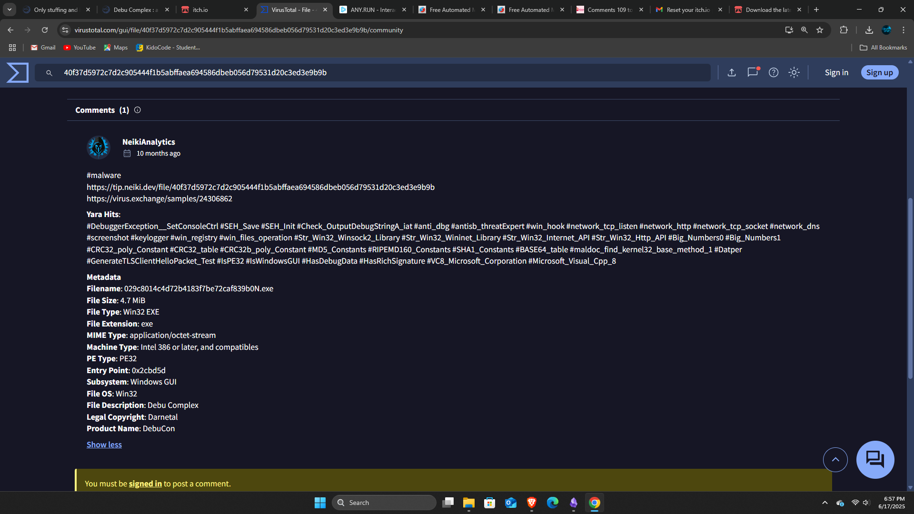914x514 pixels.
Task: Switch to the ANY.RUN tab
Action: [373, 10]
